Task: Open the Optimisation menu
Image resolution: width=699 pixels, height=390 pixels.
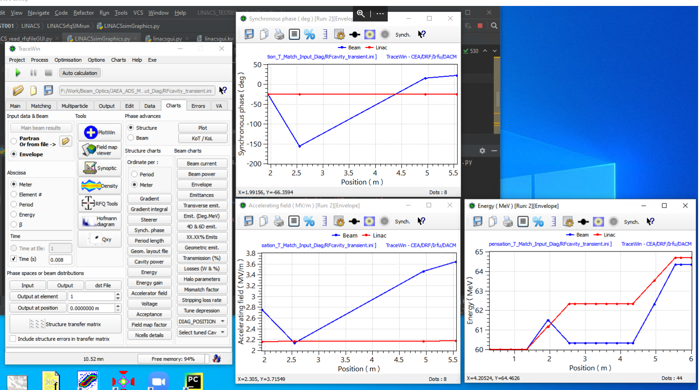Action: click(x=68, y=60)
